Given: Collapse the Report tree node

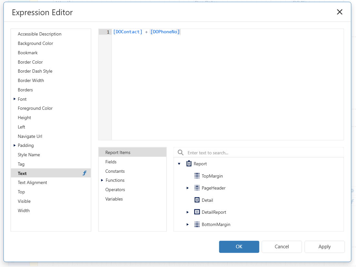Looking at the screenshot, I should 179,164.
